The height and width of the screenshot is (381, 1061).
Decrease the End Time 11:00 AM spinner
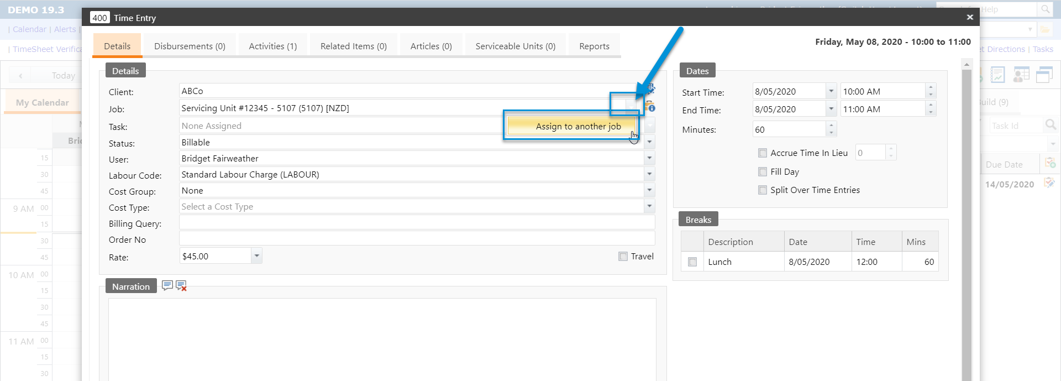click(931, 112)
